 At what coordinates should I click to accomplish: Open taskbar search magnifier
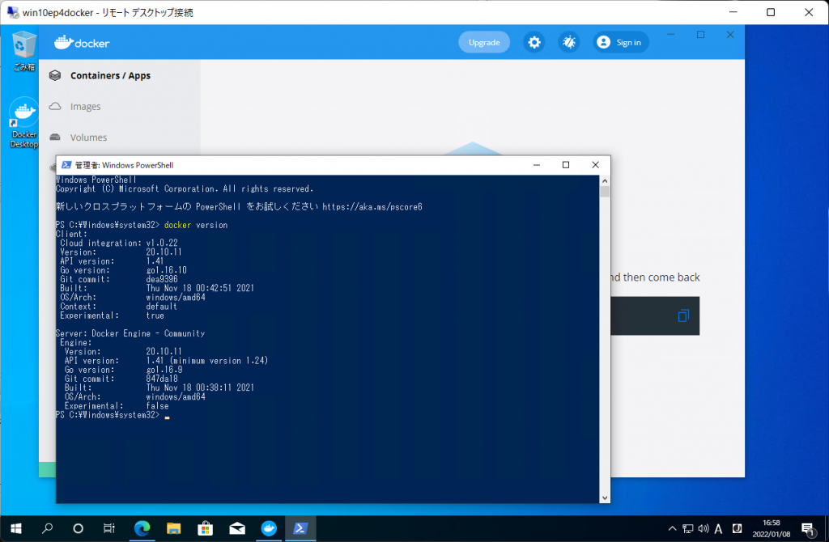[x=47, y=528]
